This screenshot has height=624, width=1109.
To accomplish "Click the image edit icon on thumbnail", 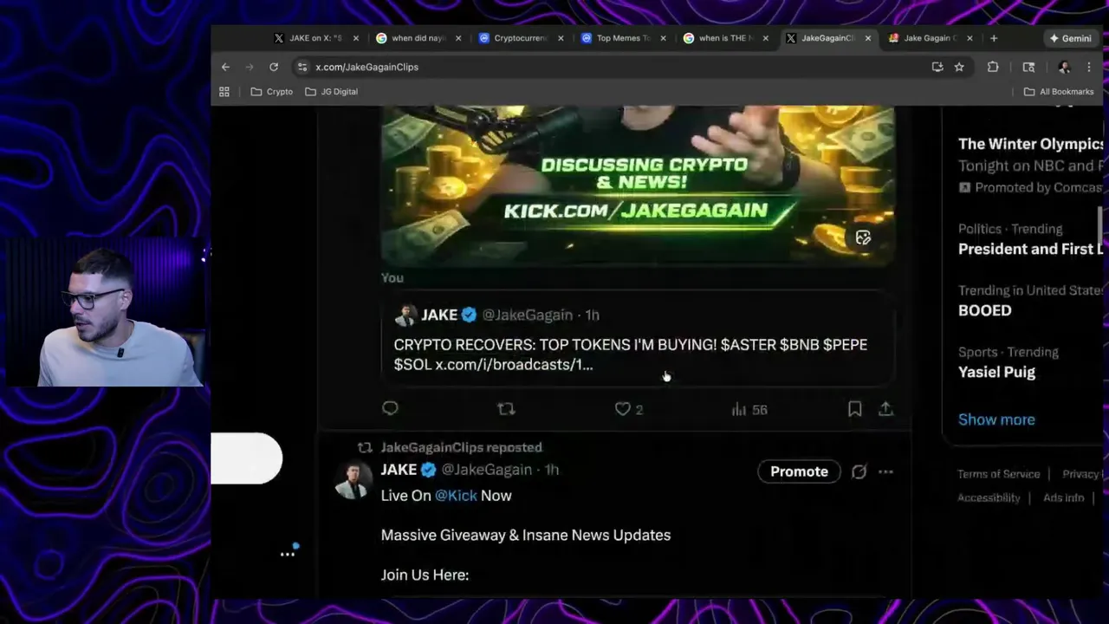I will coord(863,237).
